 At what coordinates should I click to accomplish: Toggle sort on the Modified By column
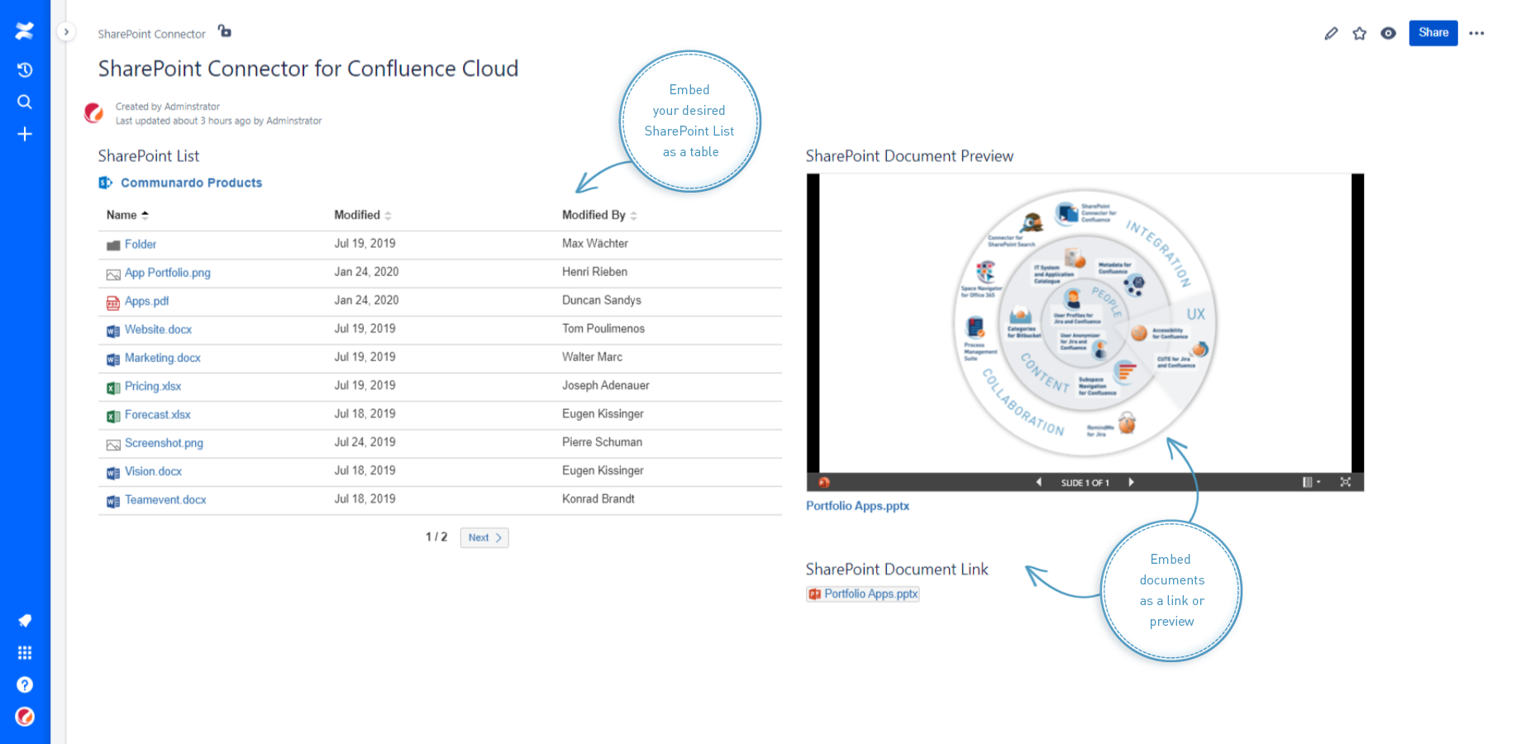[x=633, y=215]
